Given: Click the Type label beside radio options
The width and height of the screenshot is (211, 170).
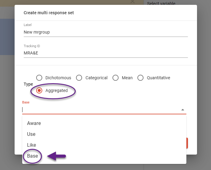Looking at the screenshot, I should (x=28, y=84).
